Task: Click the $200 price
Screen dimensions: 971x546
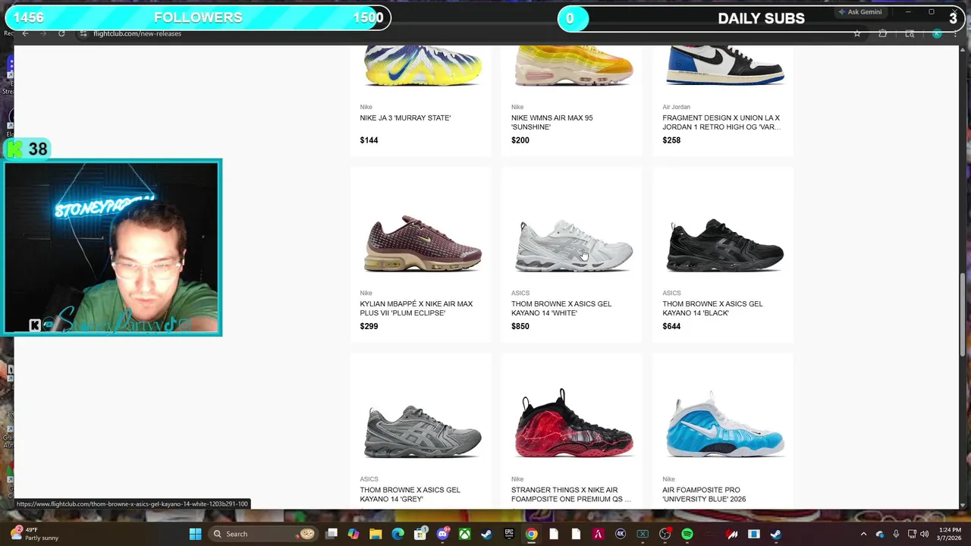Action: pos(520,140)
